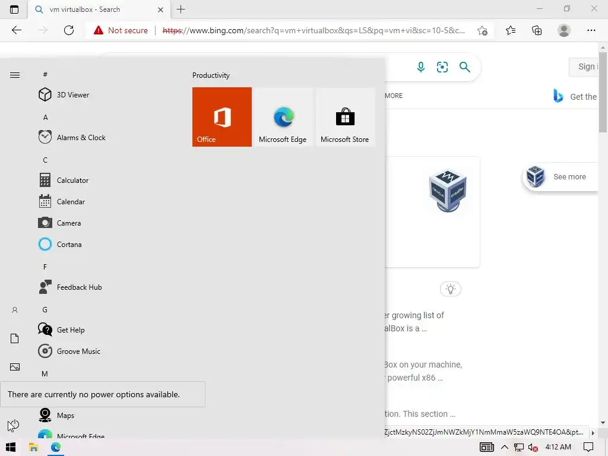
Task: Click the lightbulb feedback icon
Action: coord(450,289)
